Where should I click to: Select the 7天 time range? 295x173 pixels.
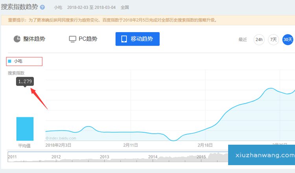[x=273, y=39]
